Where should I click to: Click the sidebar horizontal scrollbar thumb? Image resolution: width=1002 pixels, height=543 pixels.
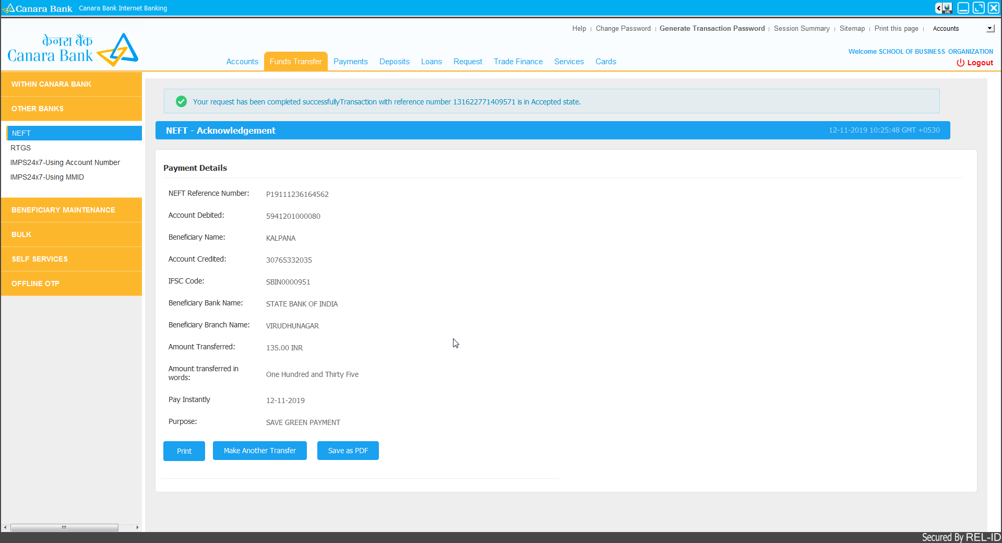coord(64,527)
